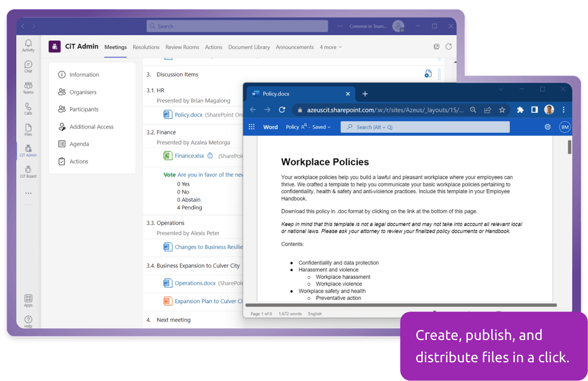This screenshot has height=381, width=588.
Task: Open Word settings gear icon
Action: [547, 127]
